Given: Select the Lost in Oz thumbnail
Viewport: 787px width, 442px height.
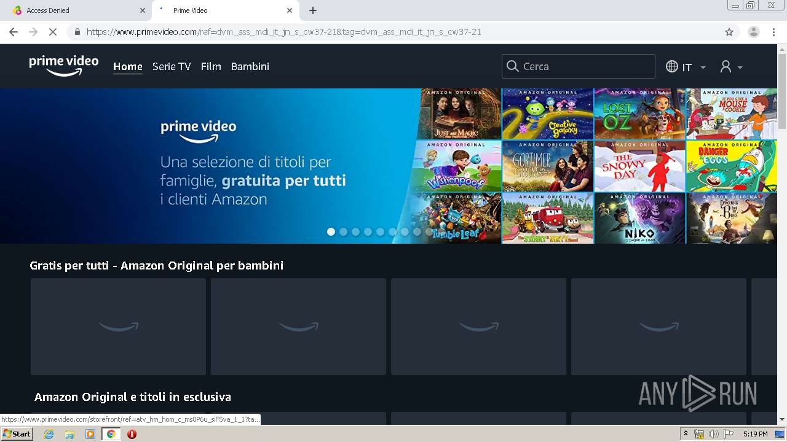Looking at the screenshot, I should (x=639, y=114).
